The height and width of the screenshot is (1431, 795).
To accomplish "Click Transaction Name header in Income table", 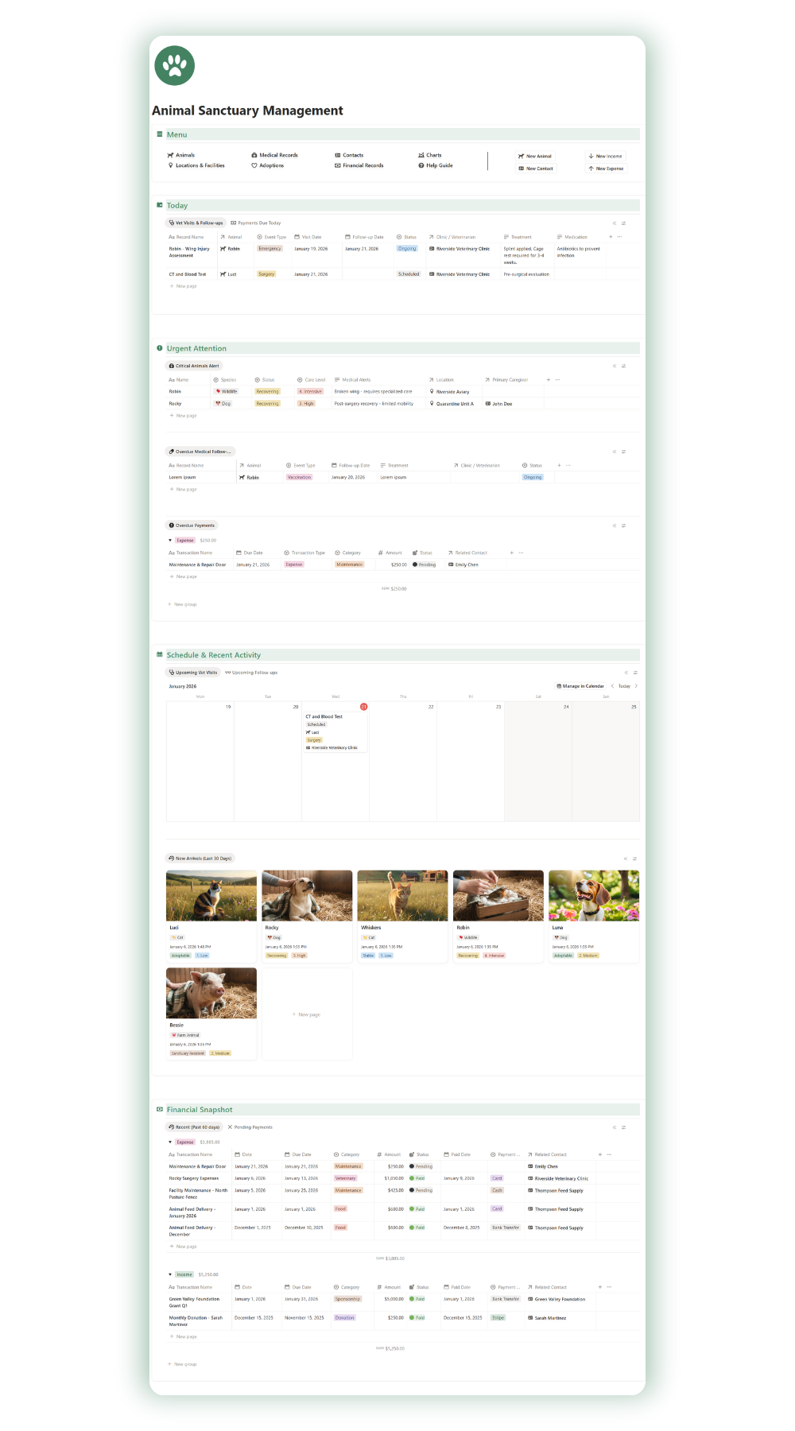I will (x=191, y=1287).
